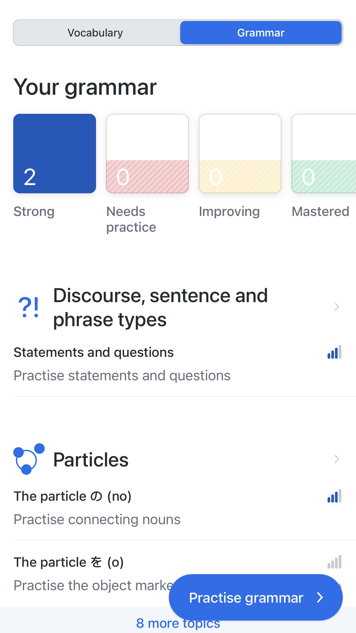This screenshot has height=633, width=356.
Task: Choose the yellow Improving card
Action: [240, 154]
